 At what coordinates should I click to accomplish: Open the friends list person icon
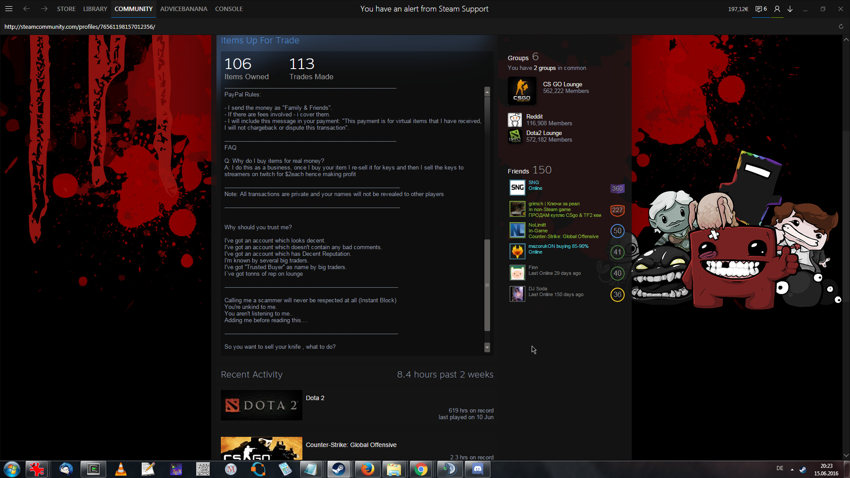(777, 9)
